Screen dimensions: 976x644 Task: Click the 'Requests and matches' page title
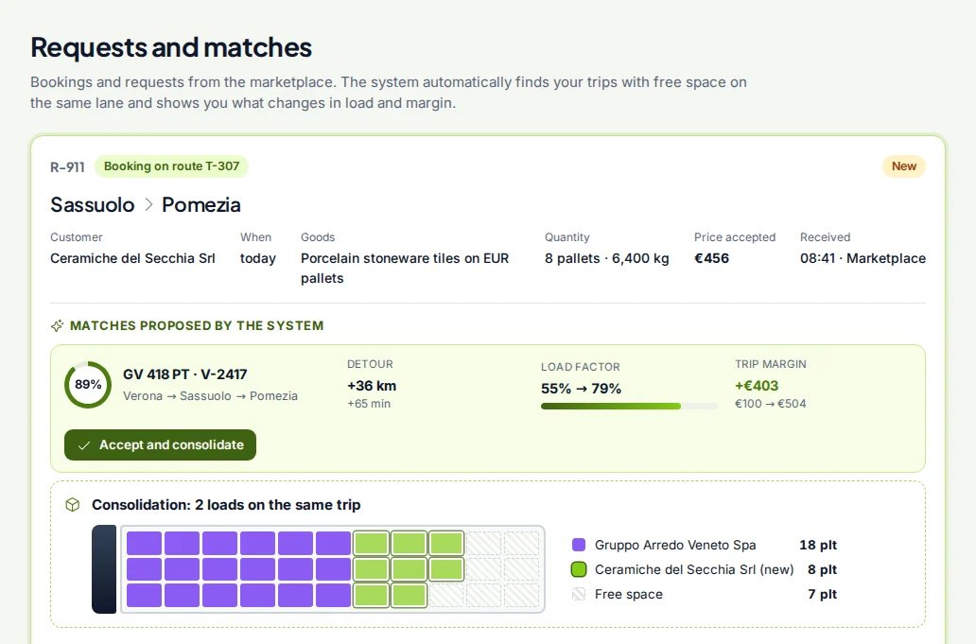click(171, 48)
